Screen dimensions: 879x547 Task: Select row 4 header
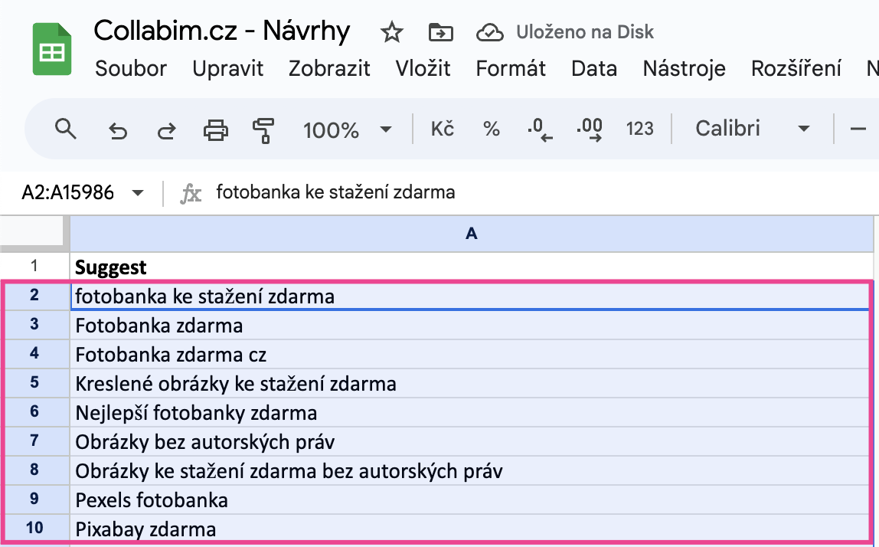click(34, 353)
